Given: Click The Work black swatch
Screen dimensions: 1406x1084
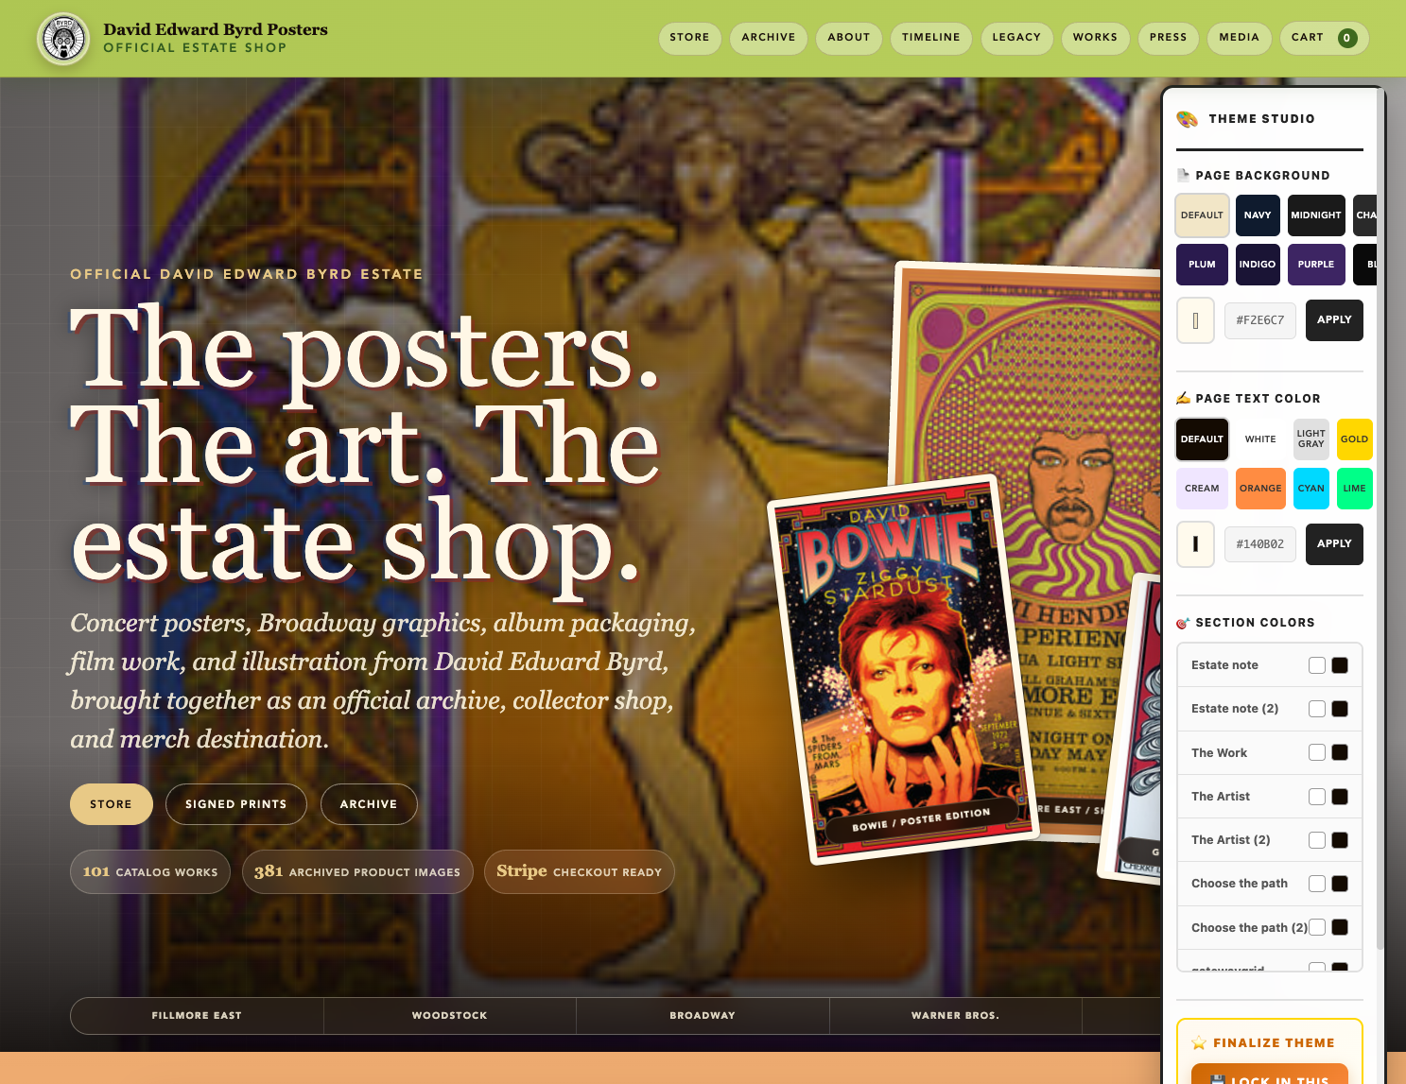Looking at the screenshot, I should pos(1340,752).
